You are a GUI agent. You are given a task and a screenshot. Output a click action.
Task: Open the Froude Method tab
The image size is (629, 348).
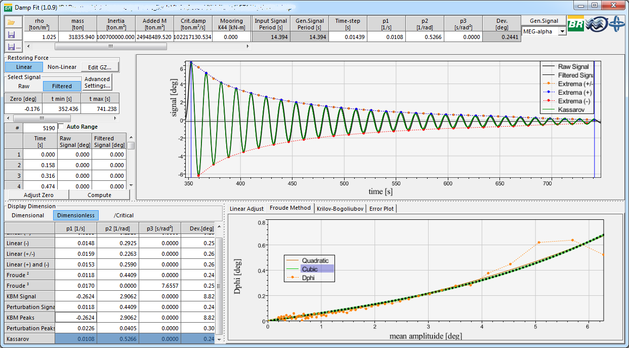[290, 208]
